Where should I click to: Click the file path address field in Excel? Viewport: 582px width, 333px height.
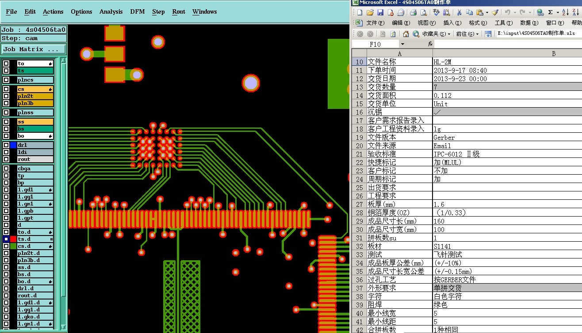click(x=539, y=34)
